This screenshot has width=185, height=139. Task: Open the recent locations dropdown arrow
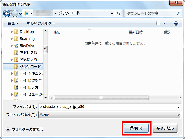[x=21, y=14]
